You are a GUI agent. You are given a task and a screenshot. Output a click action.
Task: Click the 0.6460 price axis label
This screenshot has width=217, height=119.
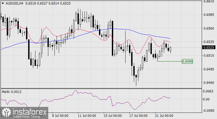click(x=209, y=83)
